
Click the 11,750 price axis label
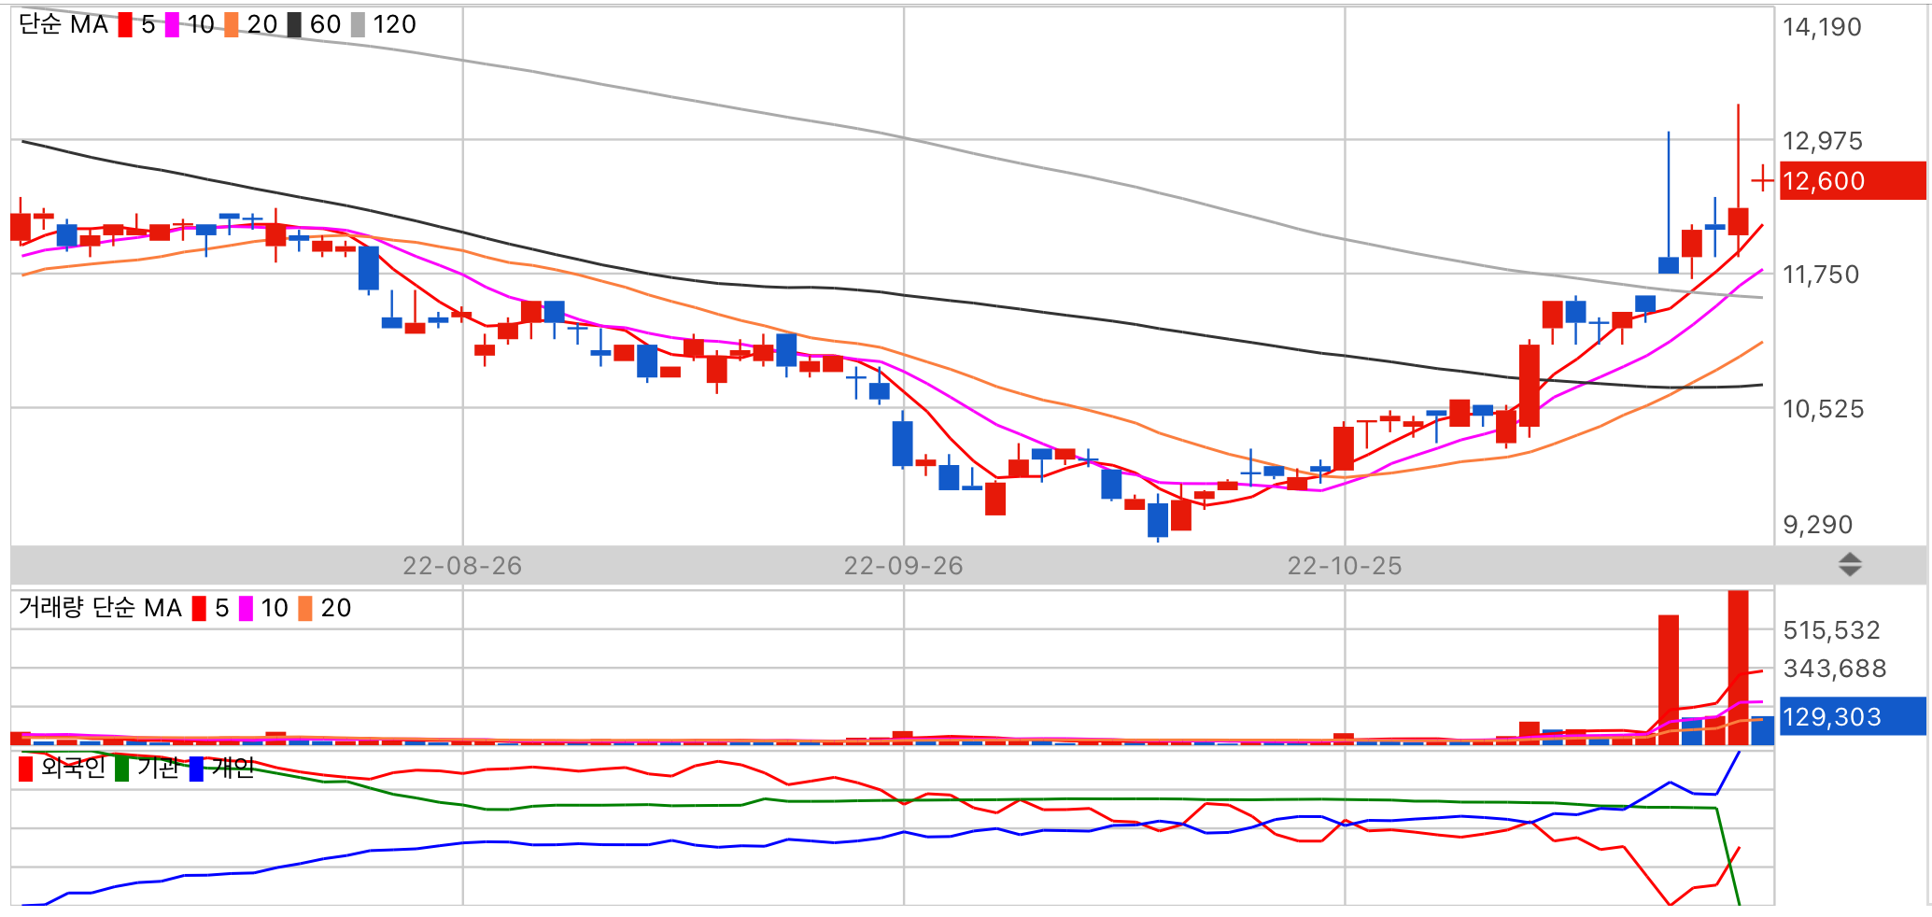coord(1821,275)
